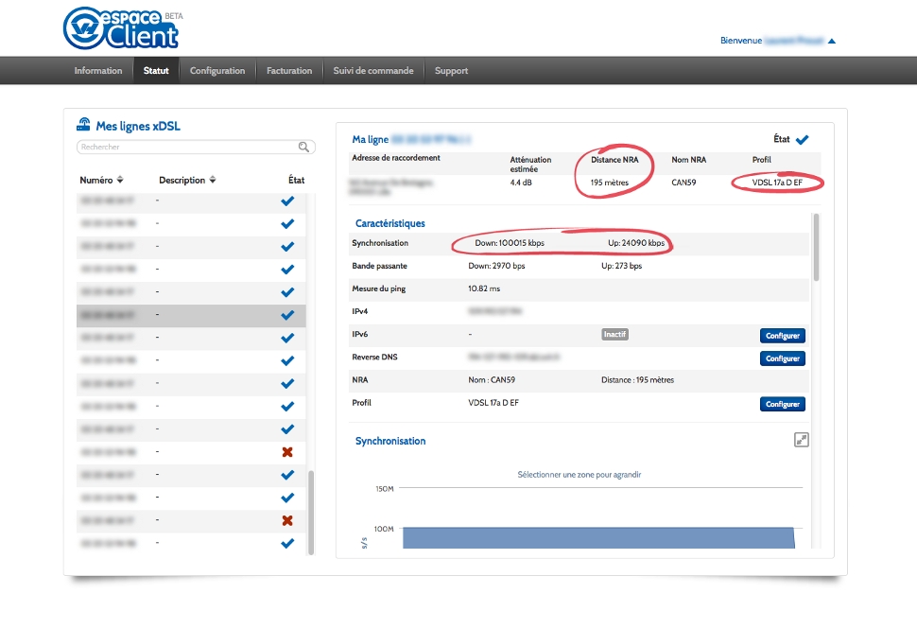Viewport: 917px width, 629px height.
Task: Click the second red cross status icon
Action: (x=287, y=520)
